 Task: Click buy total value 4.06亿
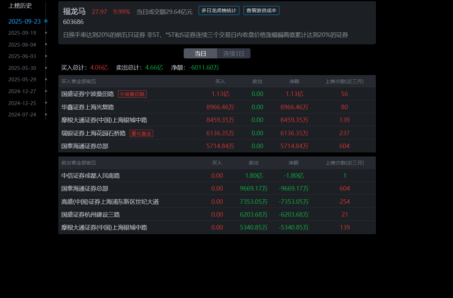pos(99,67)
